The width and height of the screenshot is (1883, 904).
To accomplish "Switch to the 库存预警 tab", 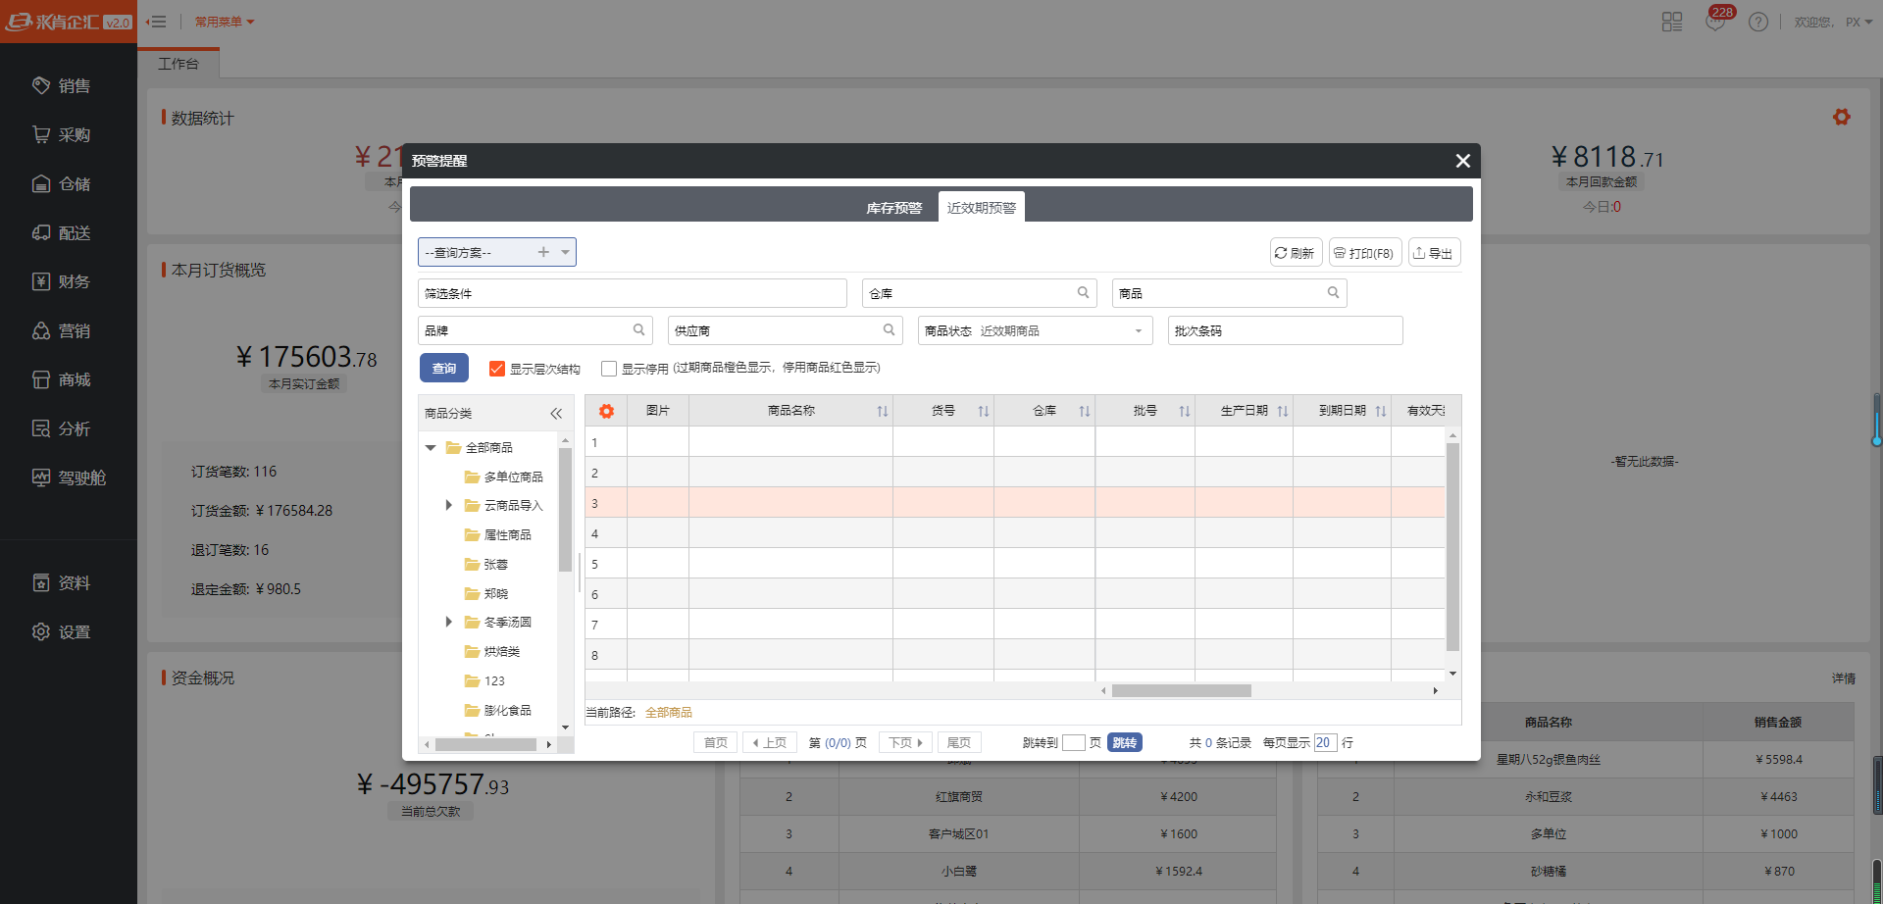I will click(893, 208).
